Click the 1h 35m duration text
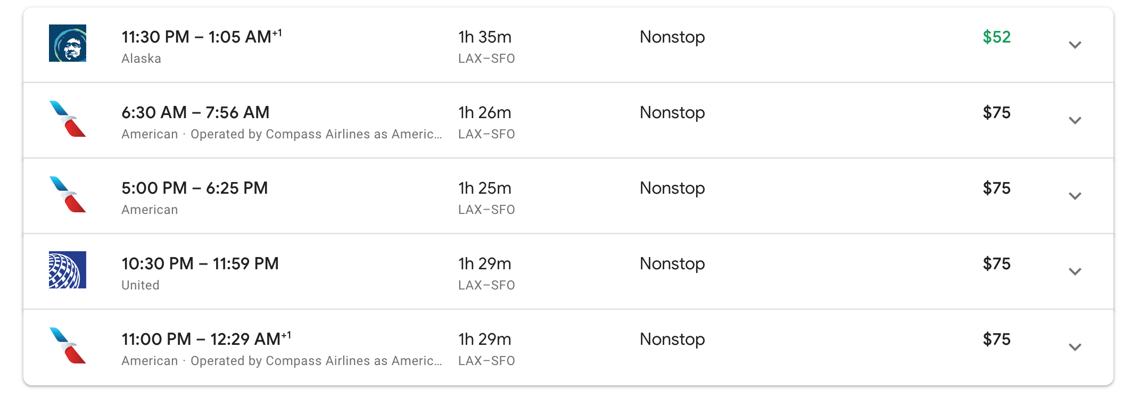 485,37
